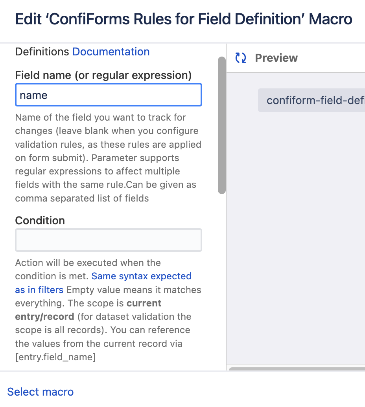Open the Documentation link

pos(111,51)
